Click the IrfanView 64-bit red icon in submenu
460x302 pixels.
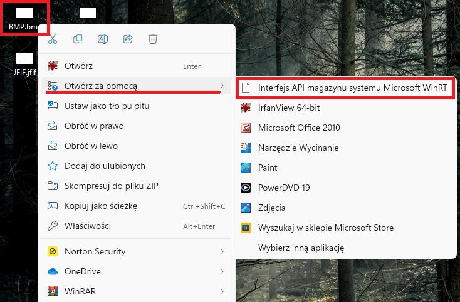coord(246,108)
